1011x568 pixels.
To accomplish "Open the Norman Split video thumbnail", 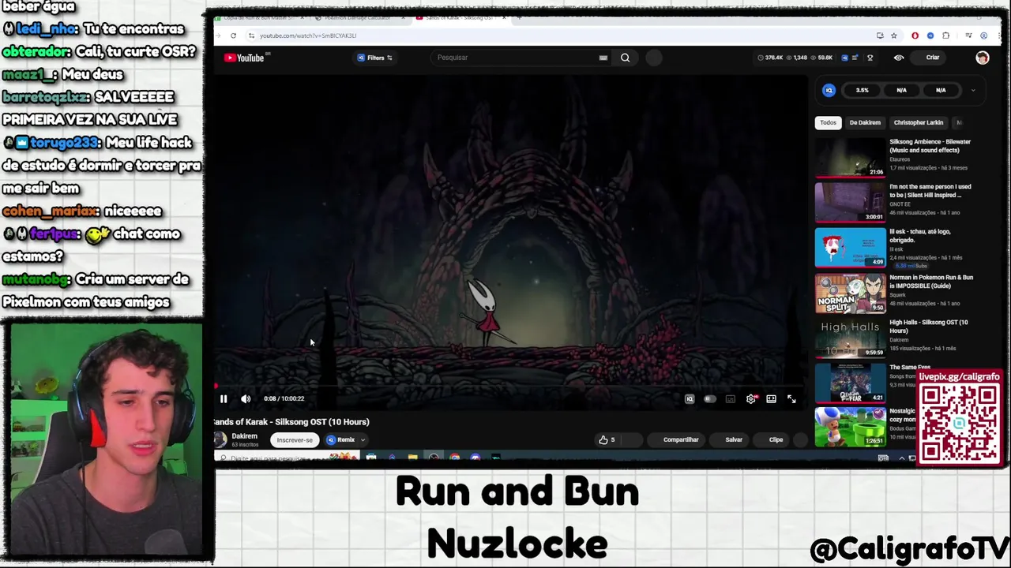I will (851, 293).
